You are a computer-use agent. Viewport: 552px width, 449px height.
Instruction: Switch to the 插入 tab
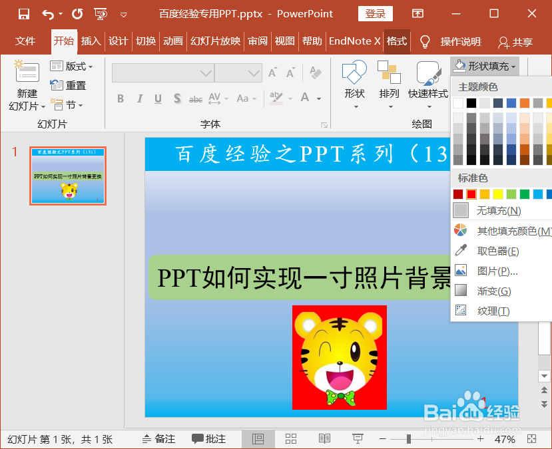(x=91, y=41)
